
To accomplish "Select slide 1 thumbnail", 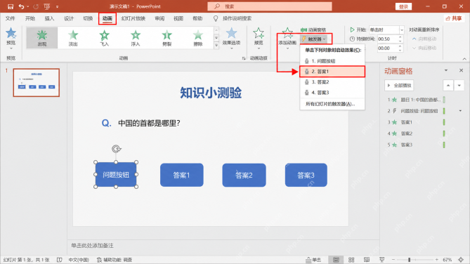I will pos(37,83).
